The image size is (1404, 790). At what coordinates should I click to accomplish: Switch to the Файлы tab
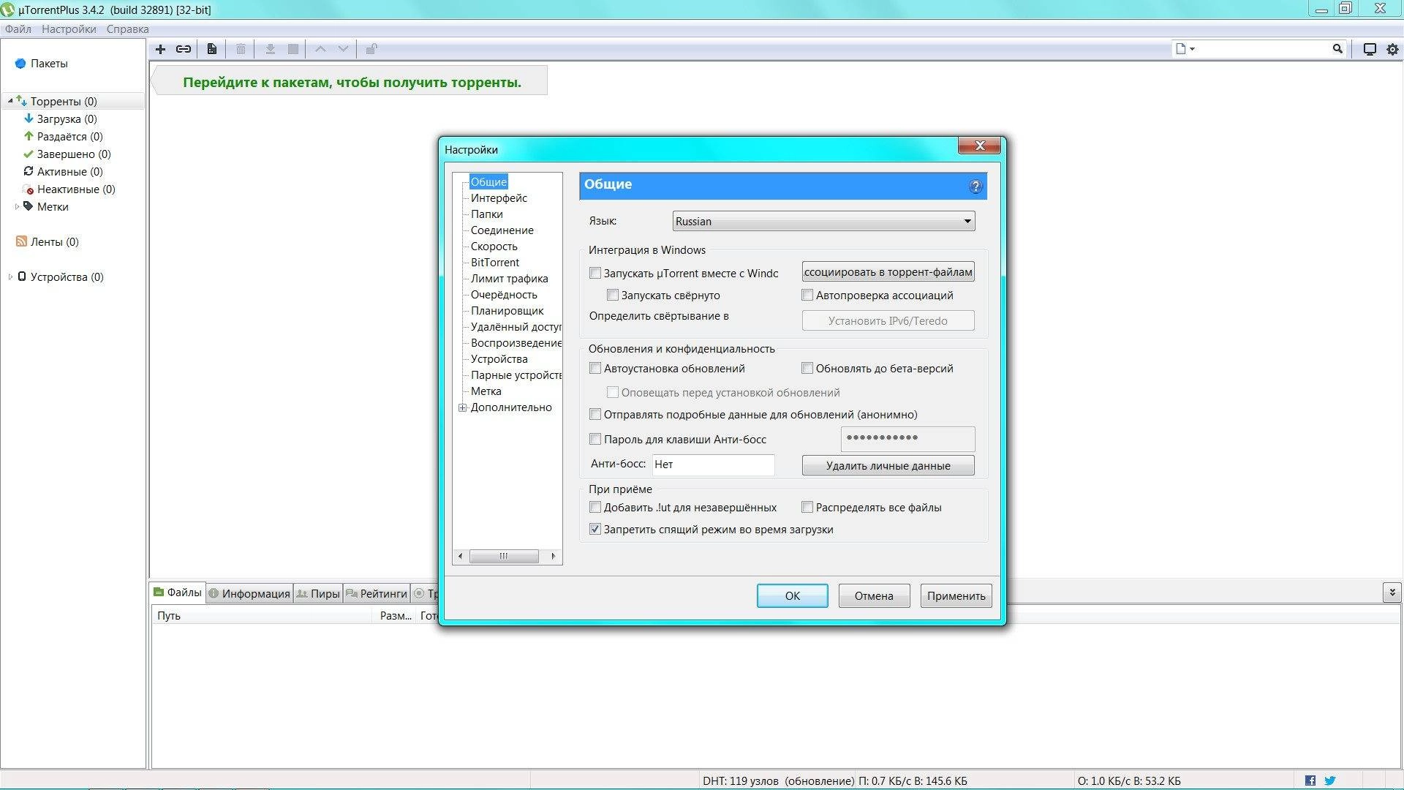pos(178,592)
